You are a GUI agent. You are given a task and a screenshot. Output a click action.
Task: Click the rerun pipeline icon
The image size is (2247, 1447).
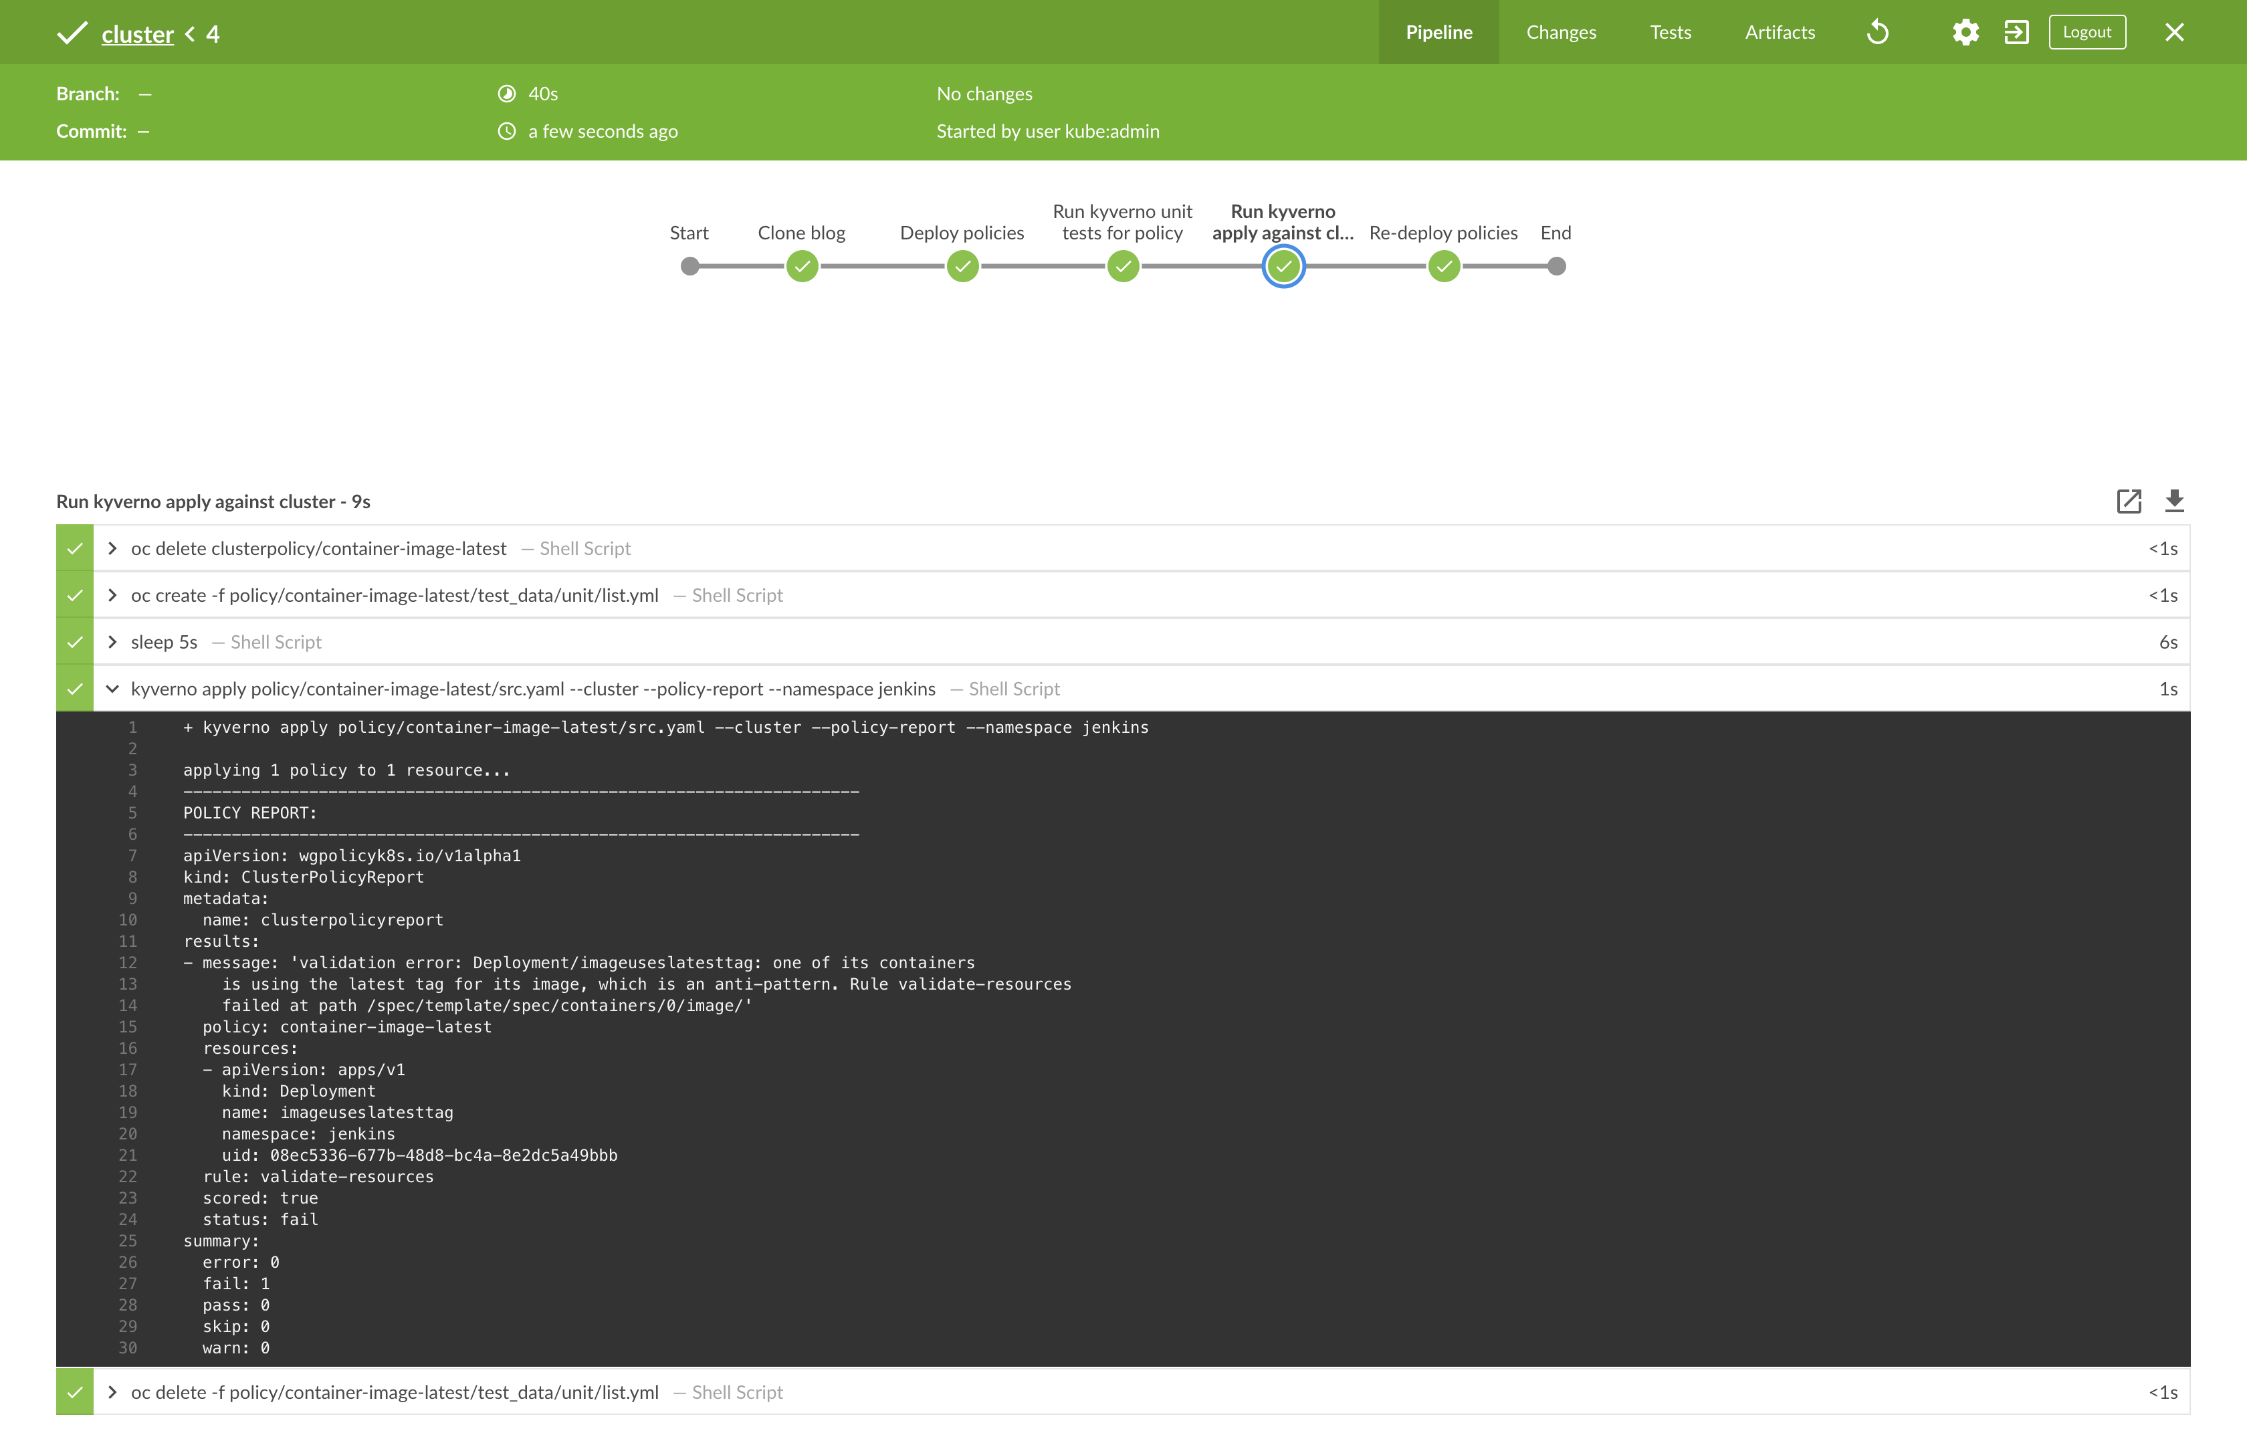[1877, 33]
